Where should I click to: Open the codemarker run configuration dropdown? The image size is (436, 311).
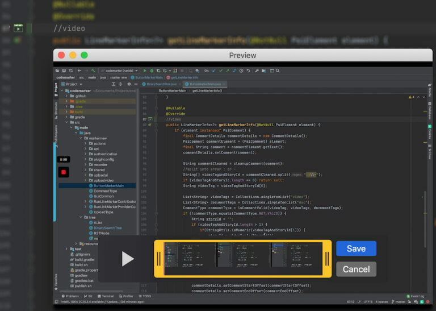pyautogui.click(x=120, y=71)
